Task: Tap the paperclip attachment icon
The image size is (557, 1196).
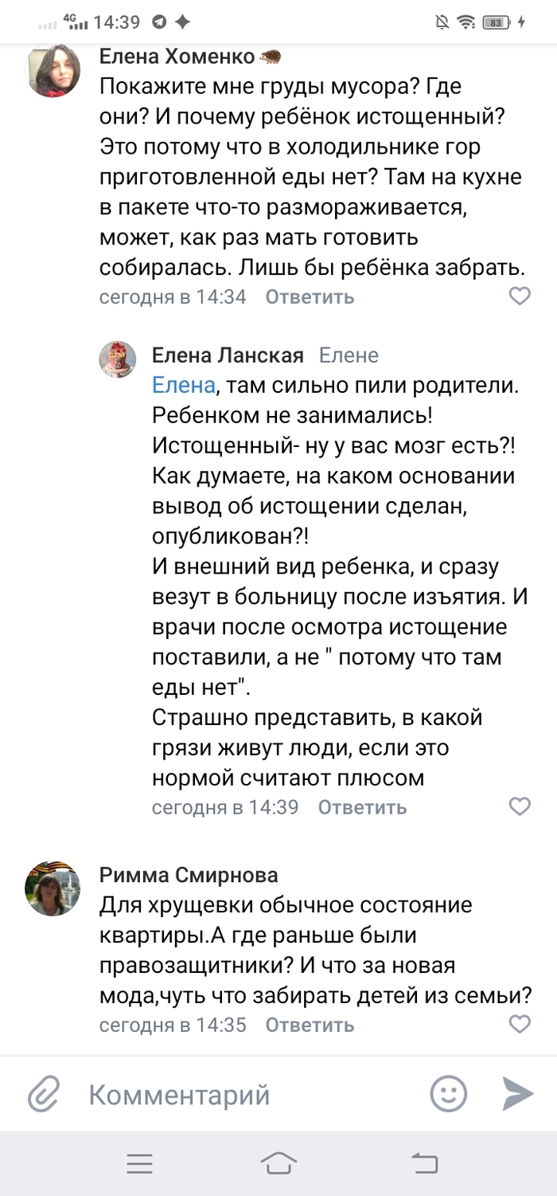Action: [x=45, y=1095]
